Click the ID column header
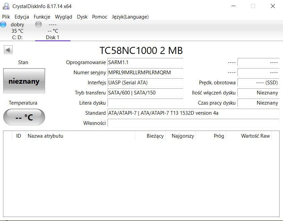Viewport: 283px width, 221px height. [19, 136]
